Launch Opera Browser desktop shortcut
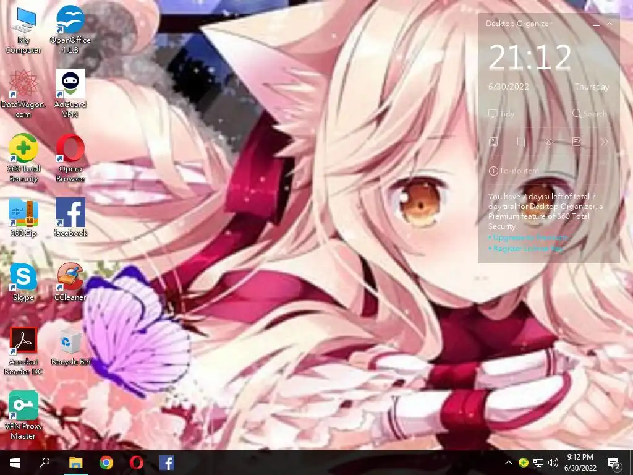This screenshot has width=633, height=475. [x=70, y=158]
